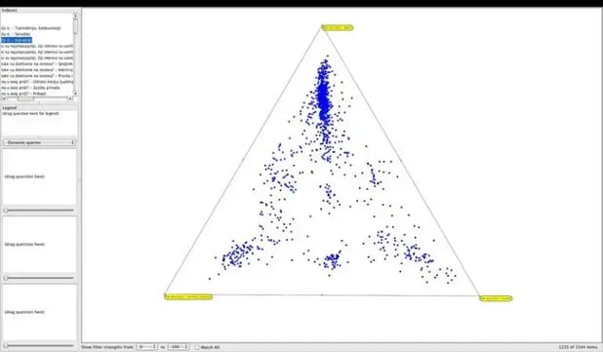
Task: Click the filter strength "from" stepper field
Action: [x=147, y=347]
